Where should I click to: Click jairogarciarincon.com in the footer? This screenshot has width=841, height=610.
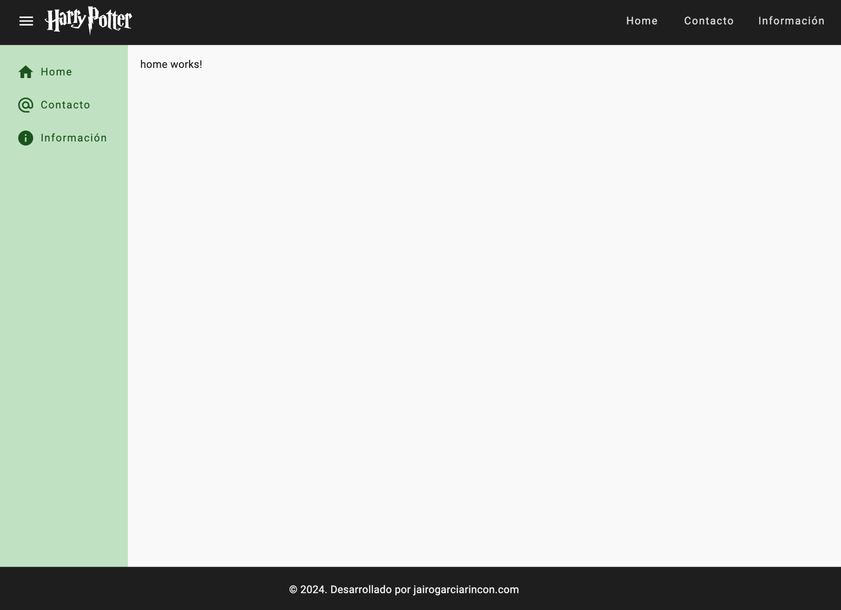point(466,590)
